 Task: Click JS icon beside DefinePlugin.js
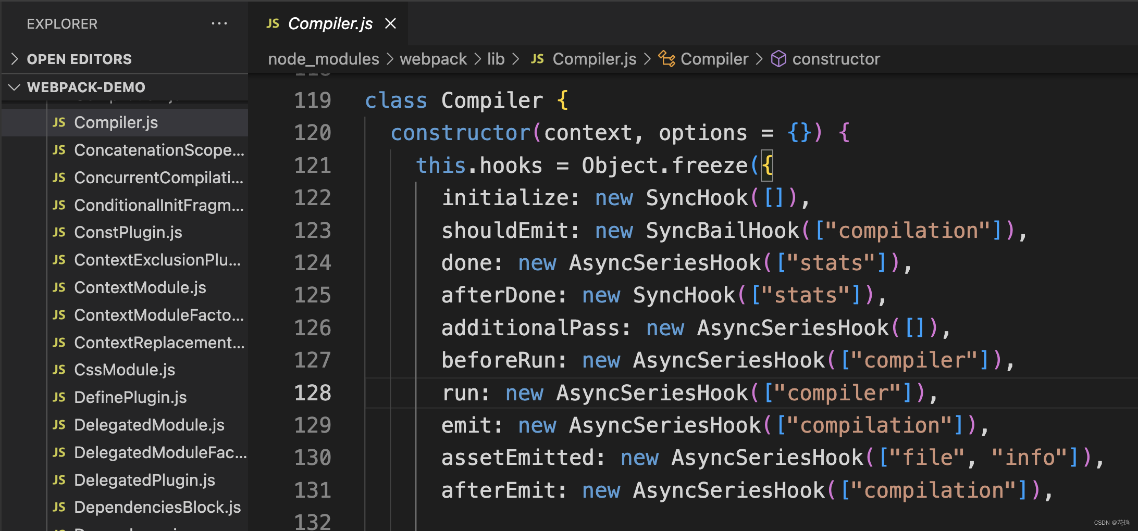tap(59, 397)
